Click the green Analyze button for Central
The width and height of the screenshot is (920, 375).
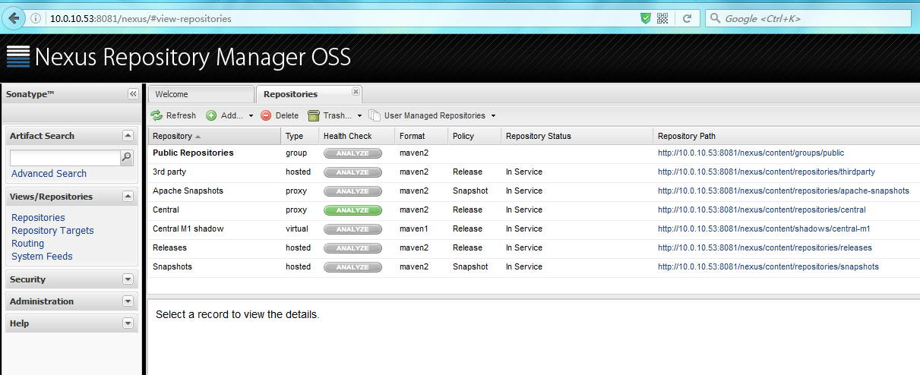coord(353,210)
